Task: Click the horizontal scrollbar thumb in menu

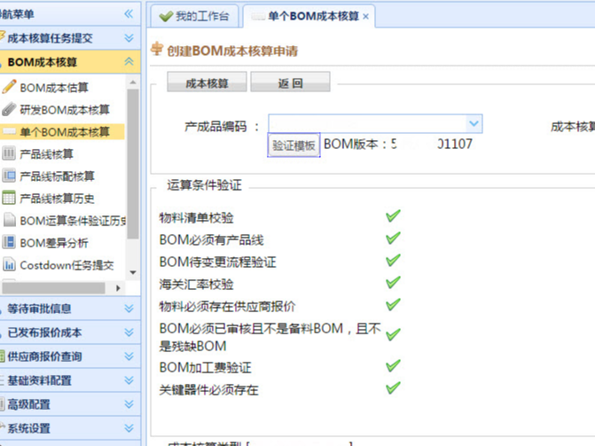Action: point(53,288)
